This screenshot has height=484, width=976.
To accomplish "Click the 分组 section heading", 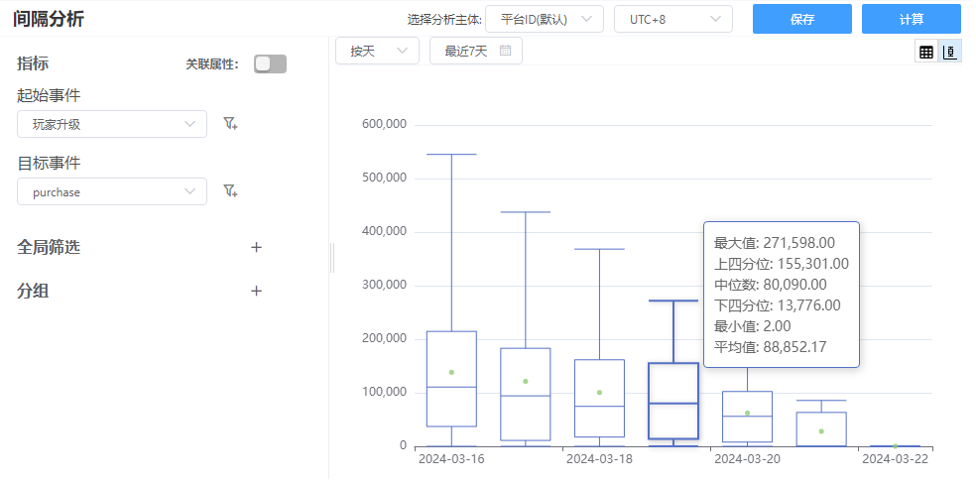I will [x=33, y=291].
